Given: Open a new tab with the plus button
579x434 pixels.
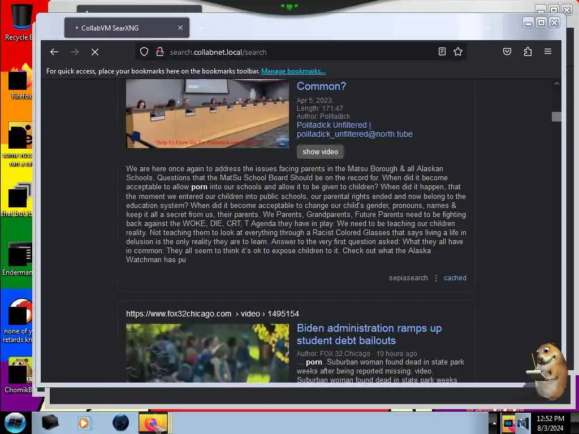Looking at the screenshot, I should click(202, 28).
